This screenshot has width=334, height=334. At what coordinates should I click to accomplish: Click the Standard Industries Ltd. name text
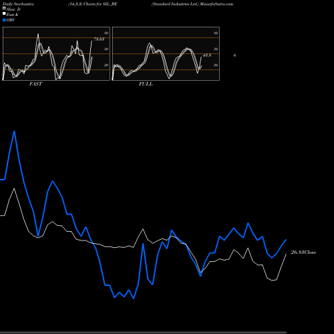point(175,4)
